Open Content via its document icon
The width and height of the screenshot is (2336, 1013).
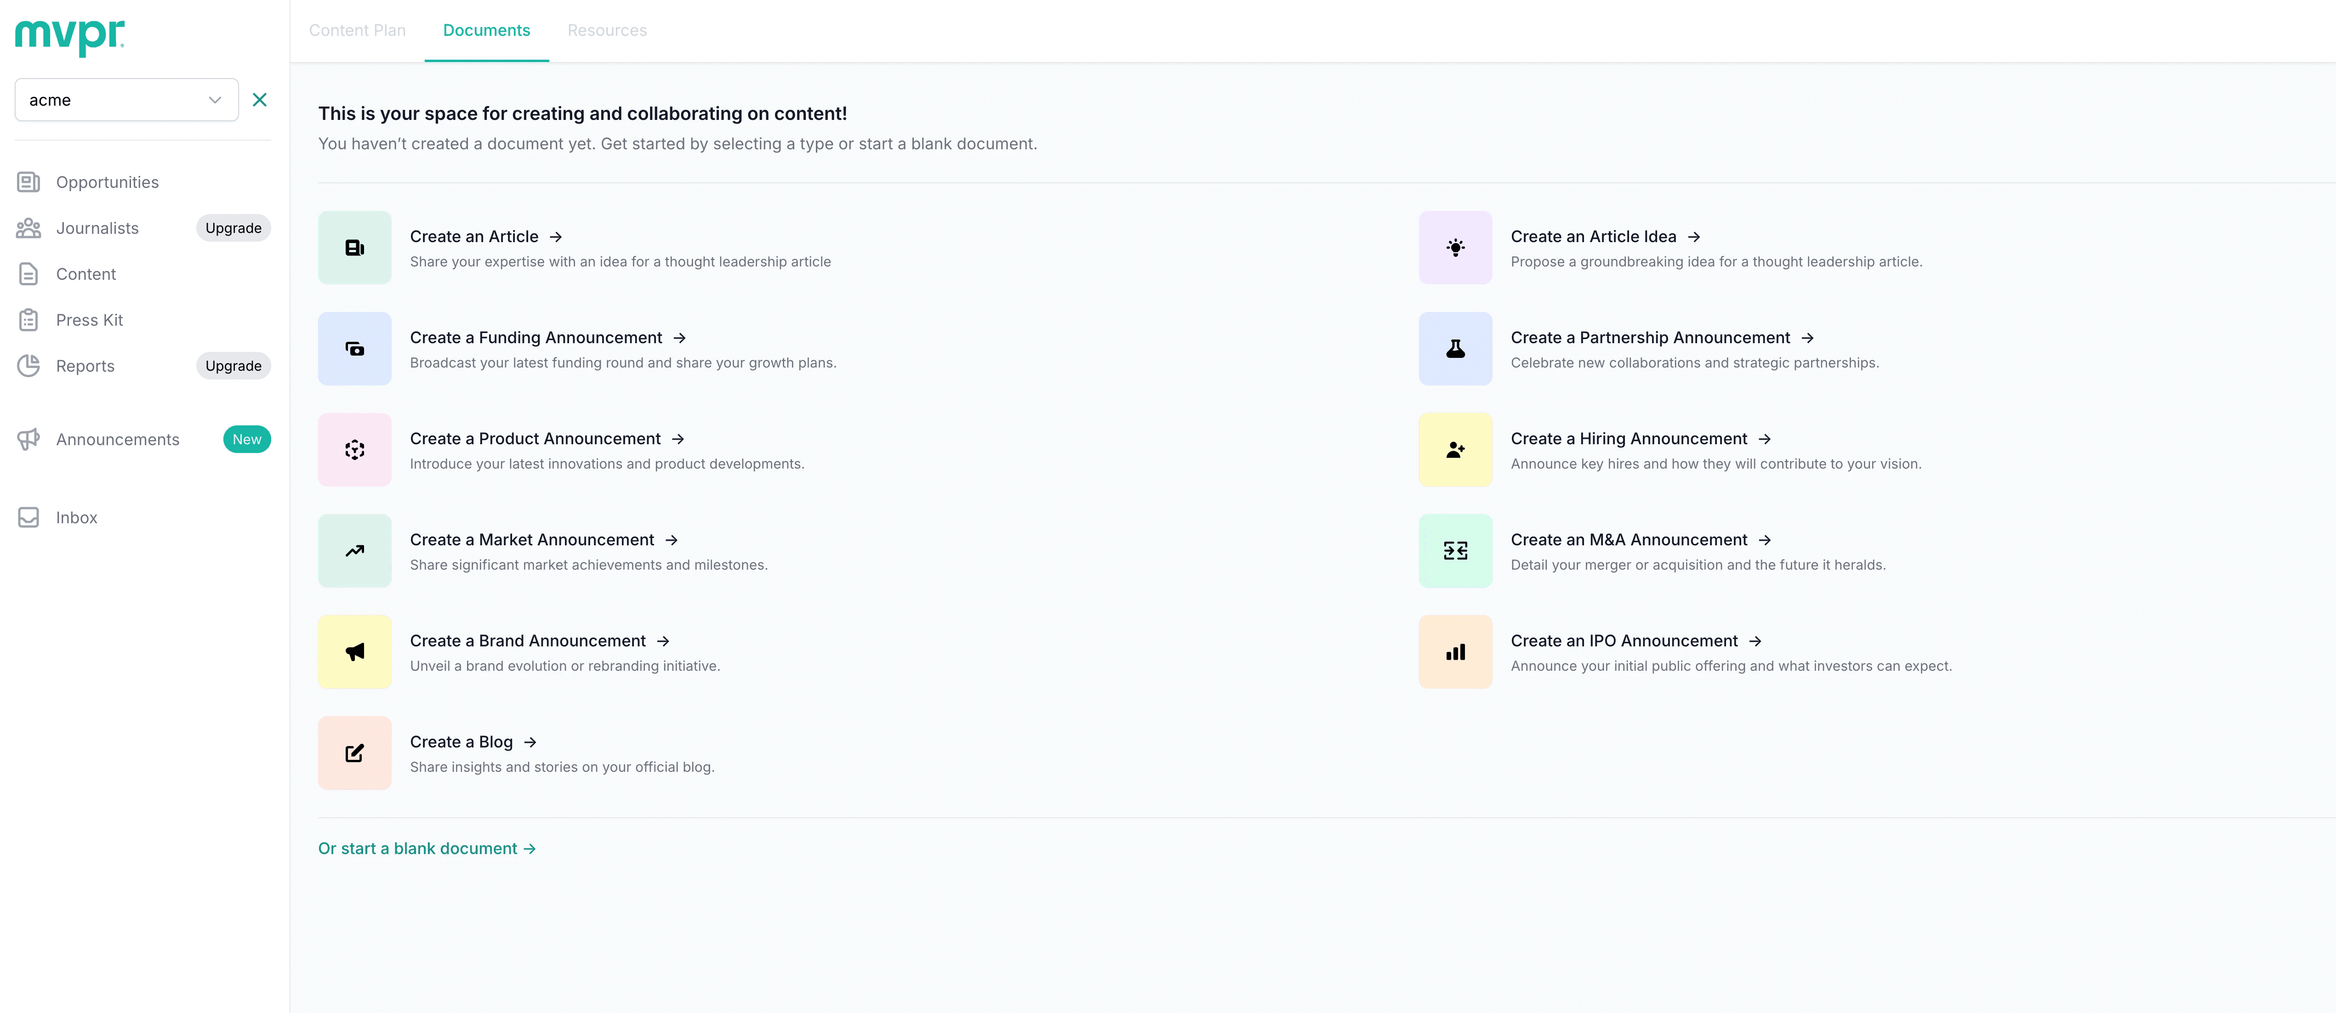click(28, 274)
